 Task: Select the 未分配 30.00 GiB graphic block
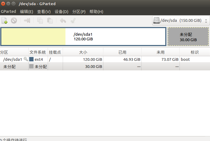(x=188, y=37)
